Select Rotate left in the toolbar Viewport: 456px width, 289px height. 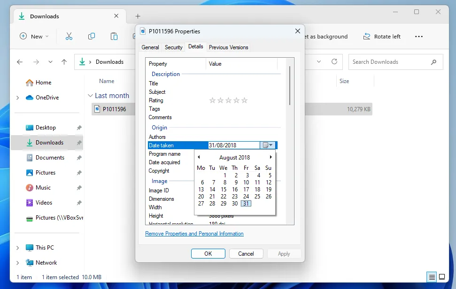point(382,36)
